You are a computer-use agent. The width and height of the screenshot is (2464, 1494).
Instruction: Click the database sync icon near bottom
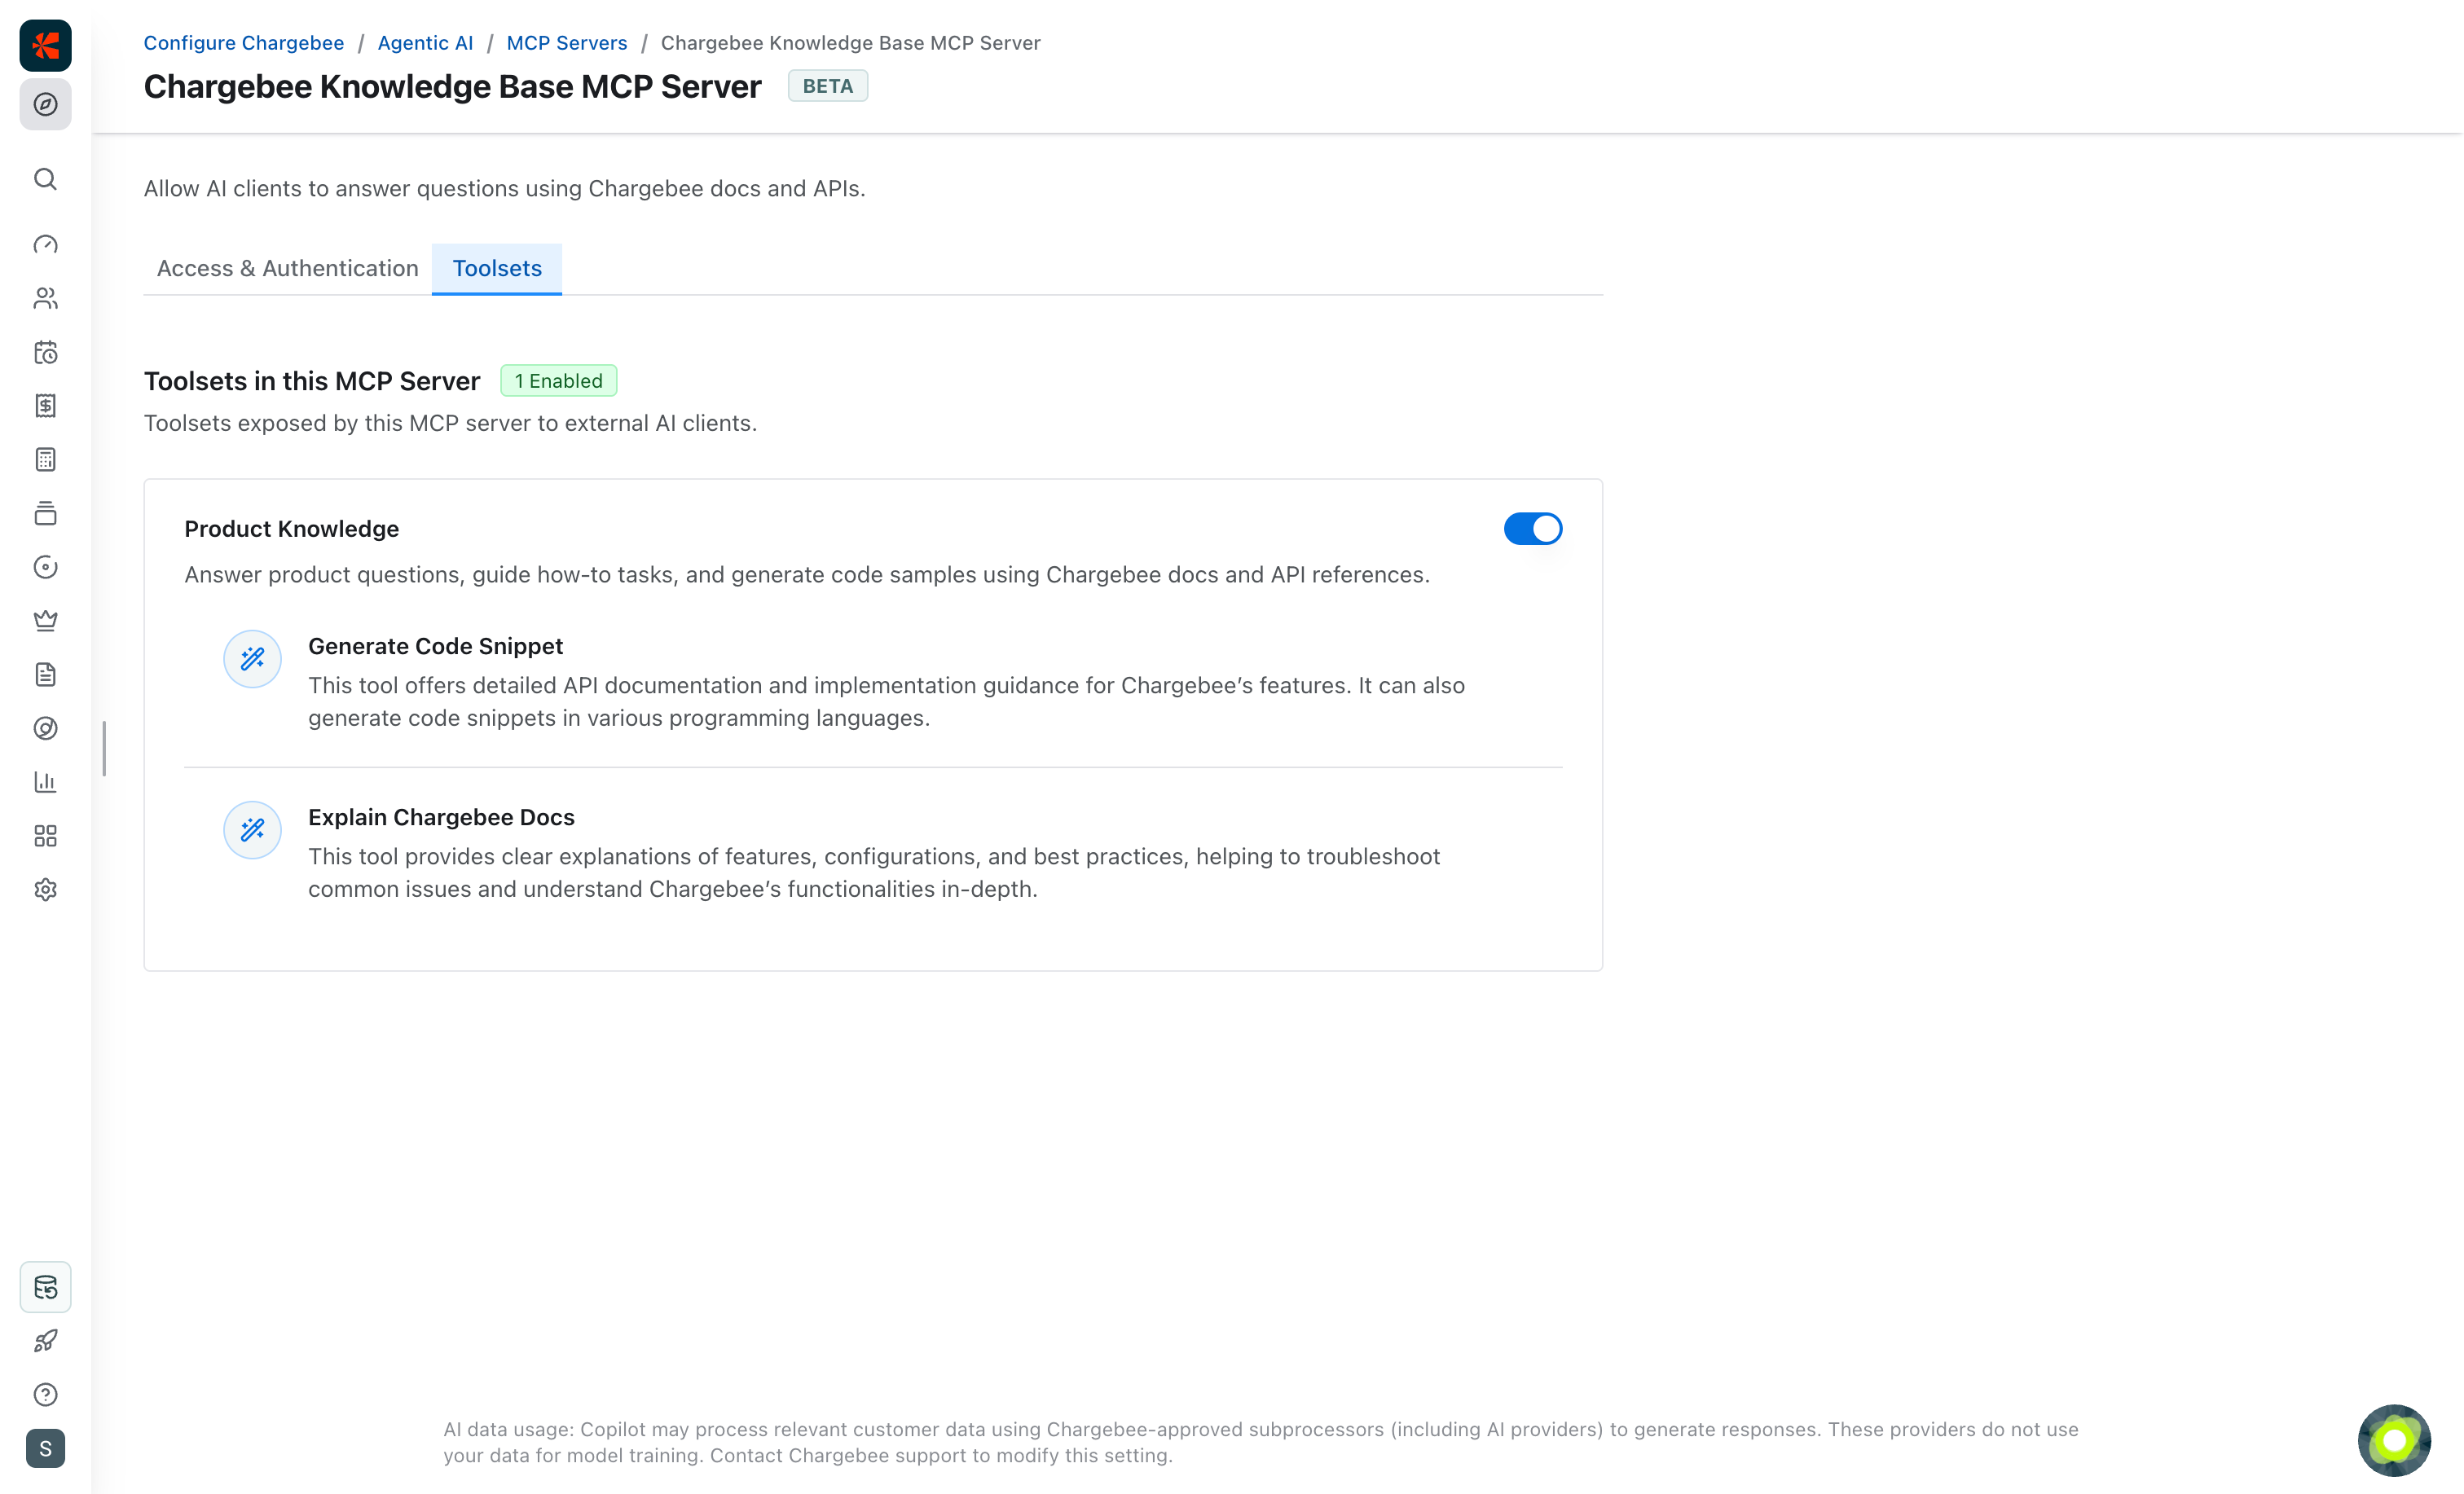(x=45, y=1287)
